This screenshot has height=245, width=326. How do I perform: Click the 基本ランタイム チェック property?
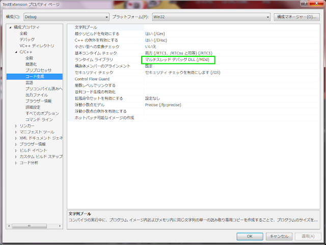pos(96,53)
